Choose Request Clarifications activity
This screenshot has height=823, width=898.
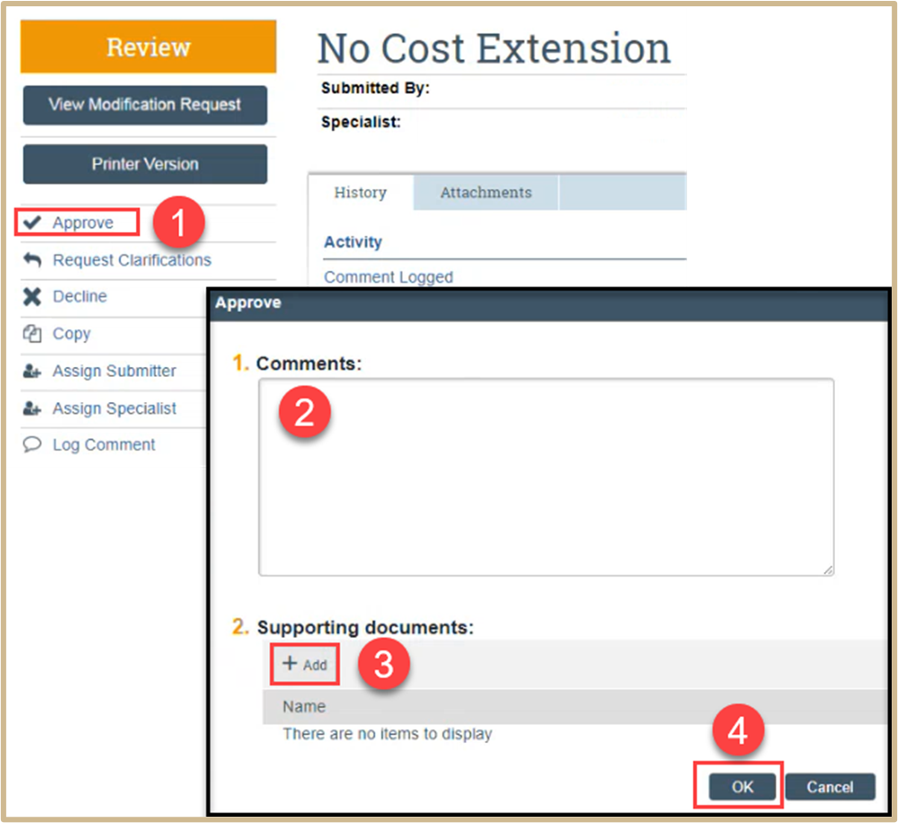(x=131, y=261)
